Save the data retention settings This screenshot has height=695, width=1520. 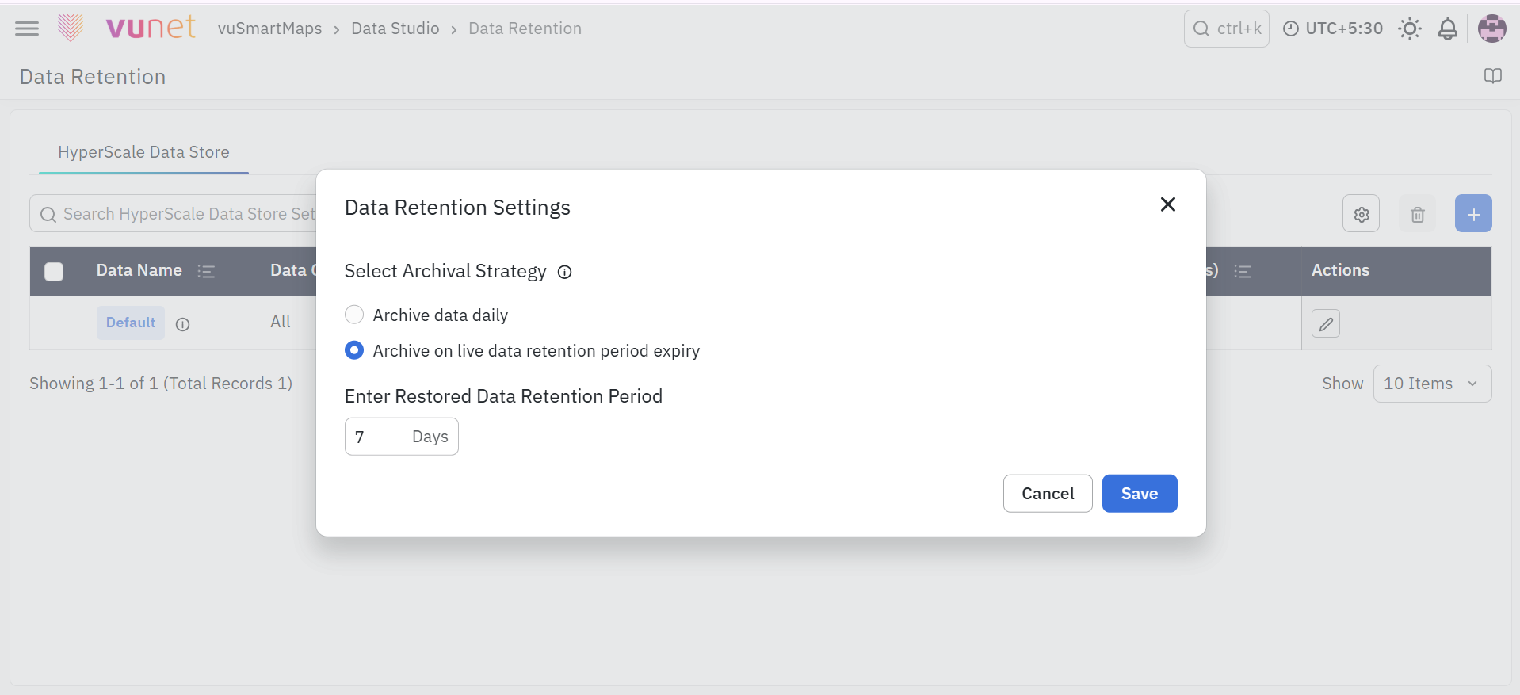[1140, 494]
